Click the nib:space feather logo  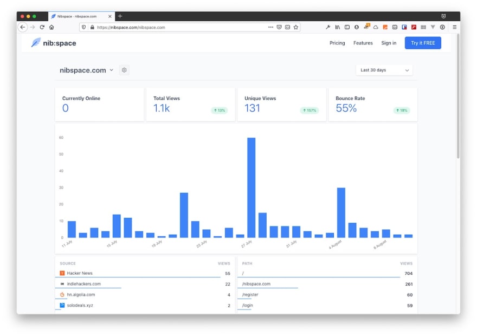click(x=36, y=43)
